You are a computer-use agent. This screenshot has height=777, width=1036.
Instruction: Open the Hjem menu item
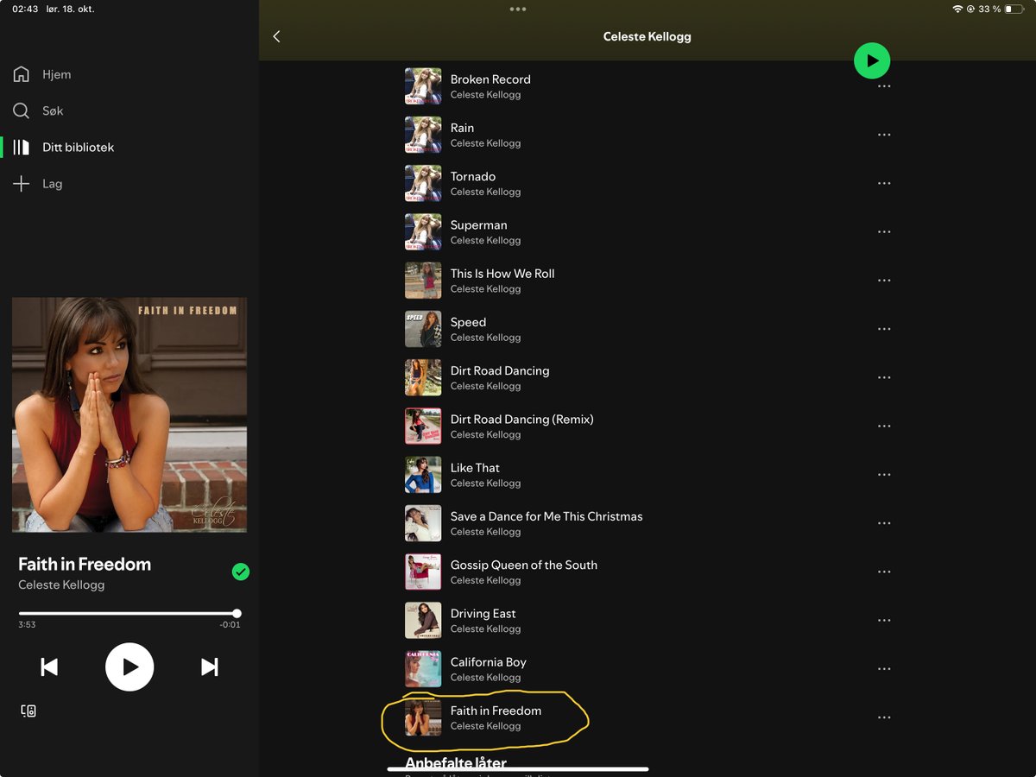coord(57,74)
